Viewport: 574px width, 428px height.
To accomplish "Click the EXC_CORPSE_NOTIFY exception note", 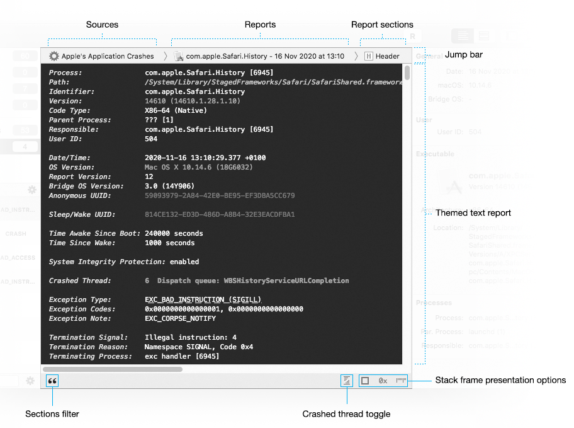I will 180,319.
